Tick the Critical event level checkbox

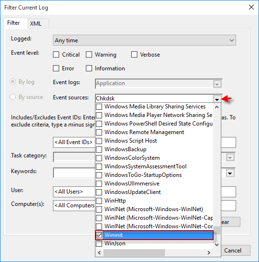(x=56, y=55)
